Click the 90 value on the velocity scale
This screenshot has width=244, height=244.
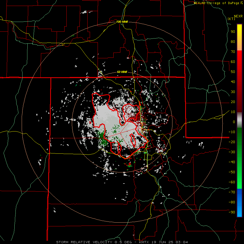[233, 32]
